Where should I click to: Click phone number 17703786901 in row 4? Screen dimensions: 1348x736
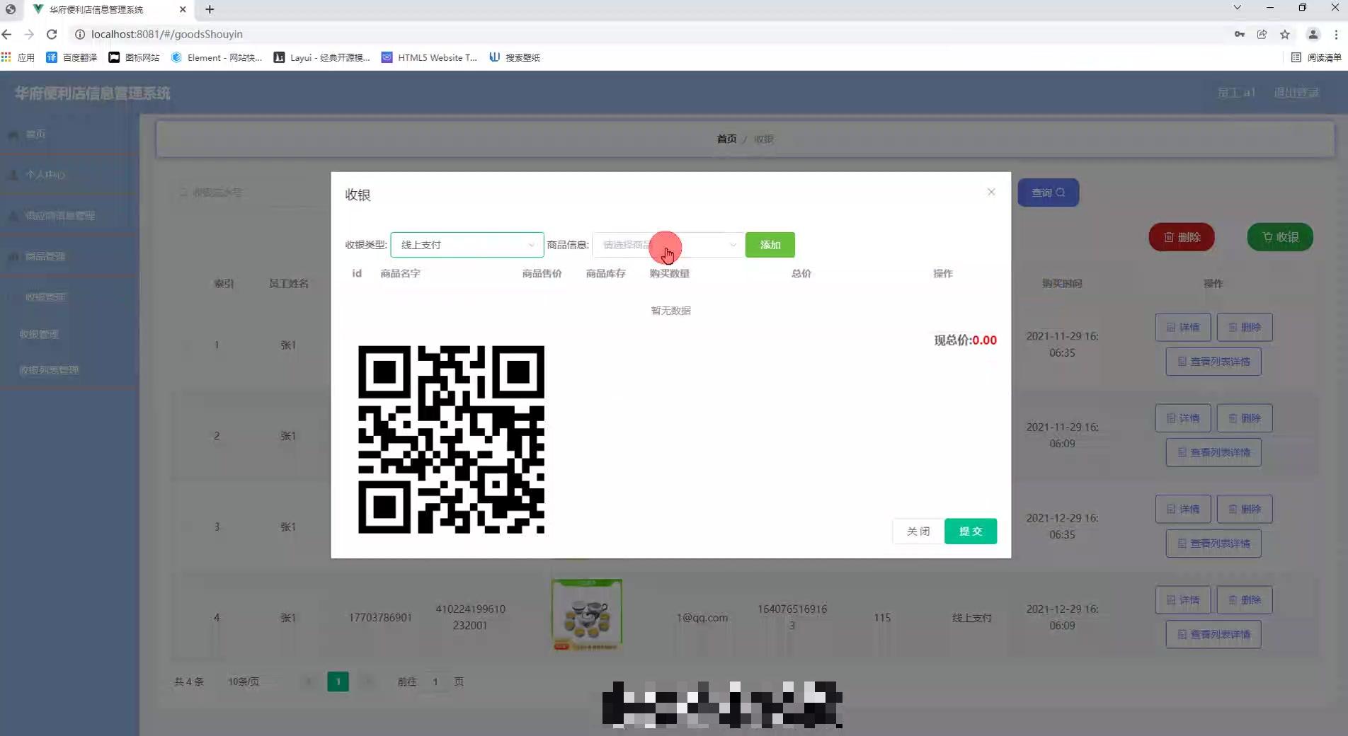[380, 618]
